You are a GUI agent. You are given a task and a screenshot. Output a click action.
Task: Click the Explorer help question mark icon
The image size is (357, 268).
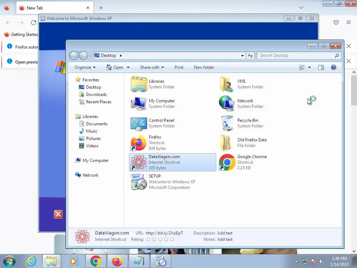[333, 67]
